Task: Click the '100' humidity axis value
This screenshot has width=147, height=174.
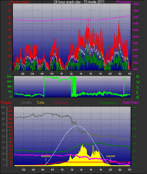Action: click(3, 107)
